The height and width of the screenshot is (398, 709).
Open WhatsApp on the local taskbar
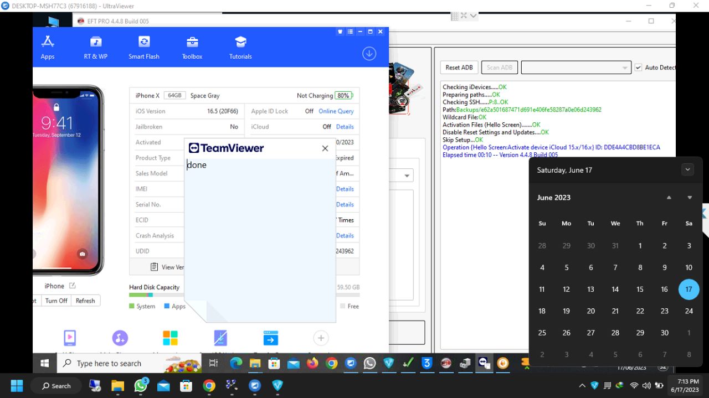coord(141,386)
